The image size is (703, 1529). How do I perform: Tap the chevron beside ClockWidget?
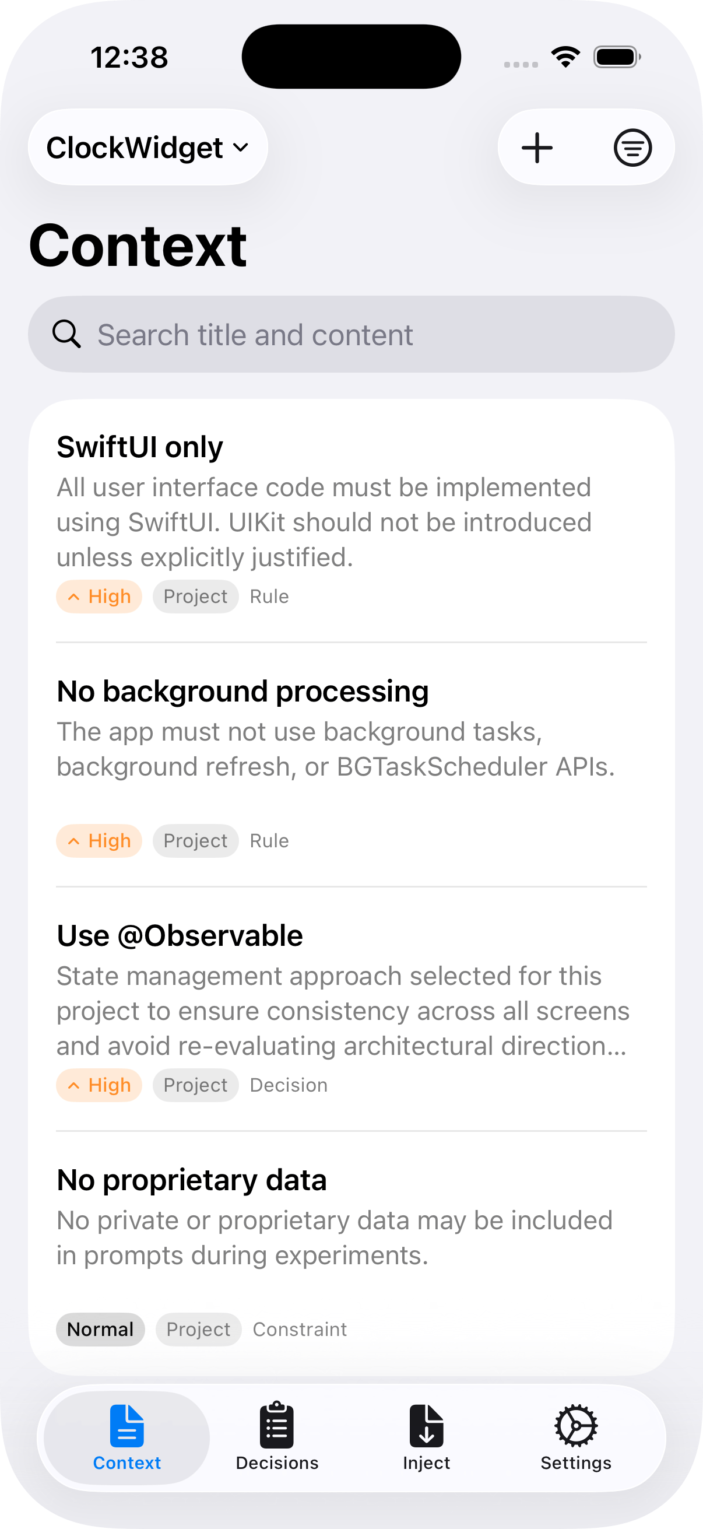pyautogui.click(x=241, y=148)
